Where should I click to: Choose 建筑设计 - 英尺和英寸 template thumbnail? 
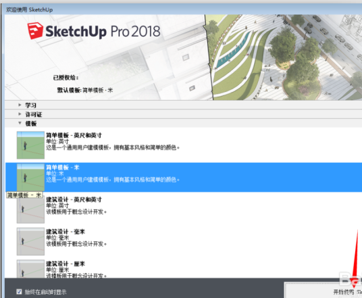pos(30,209)
